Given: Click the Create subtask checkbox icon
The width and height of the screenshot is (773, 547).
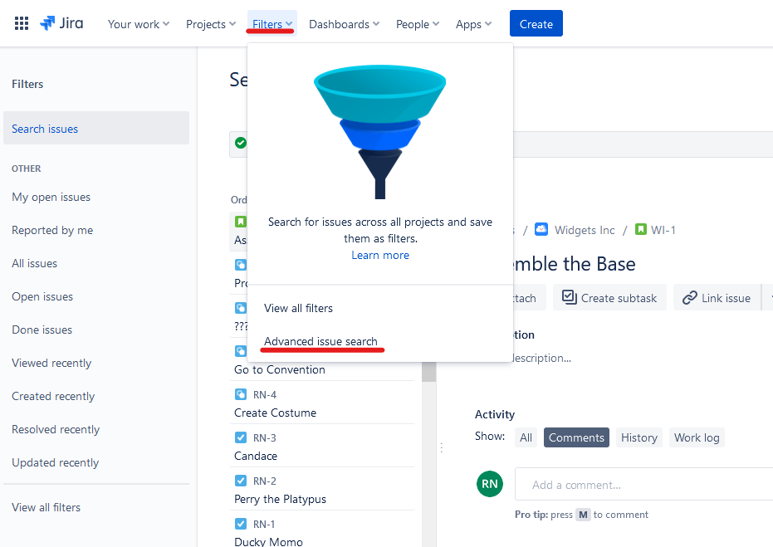Looking at the screenshot, I should (569, 298).
